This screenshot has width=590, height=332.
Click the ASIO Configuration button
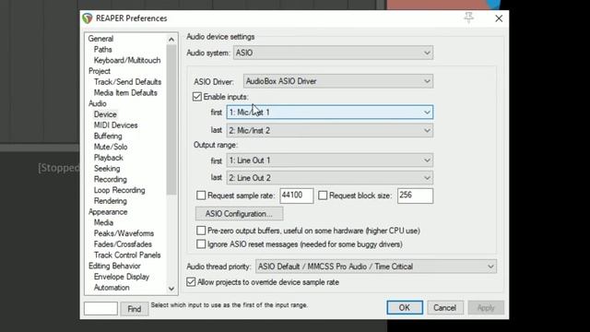point(240,214)
